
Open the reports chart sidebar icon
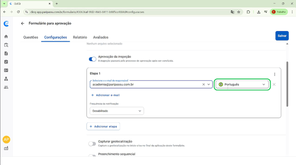point(6,71)
